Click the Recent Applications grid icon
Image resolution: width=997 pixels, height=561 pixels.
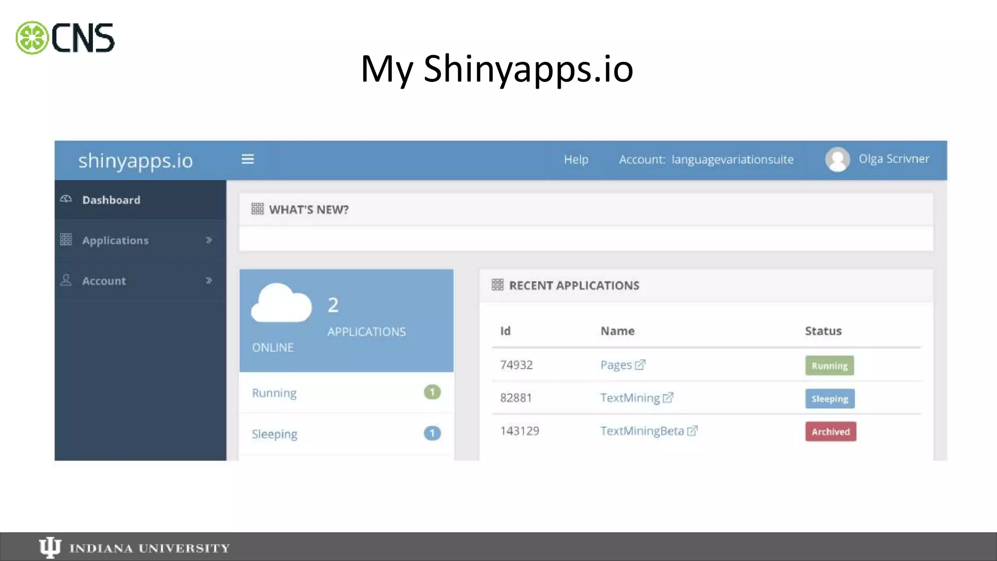(498, 284)
